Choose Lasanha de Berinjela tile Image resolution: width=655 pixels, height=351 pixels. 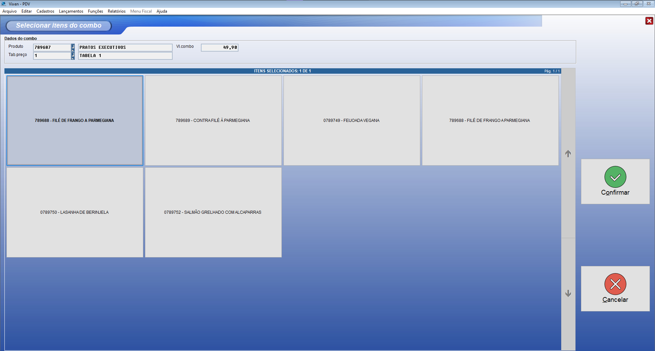click(x=75, y=212)
